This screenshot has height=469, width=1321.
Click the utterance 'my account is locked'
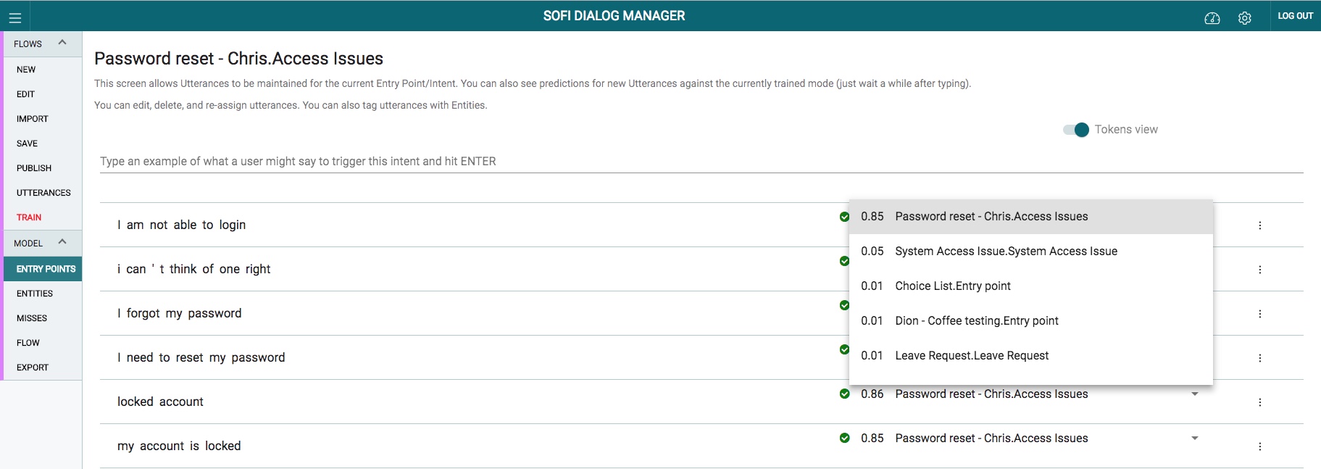[179, 447]
